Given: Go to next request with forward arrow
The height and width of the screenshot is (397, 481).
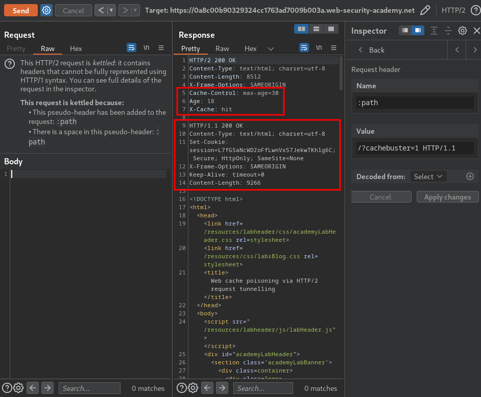Looking at the screenshot, I should [x=125, y=10].
